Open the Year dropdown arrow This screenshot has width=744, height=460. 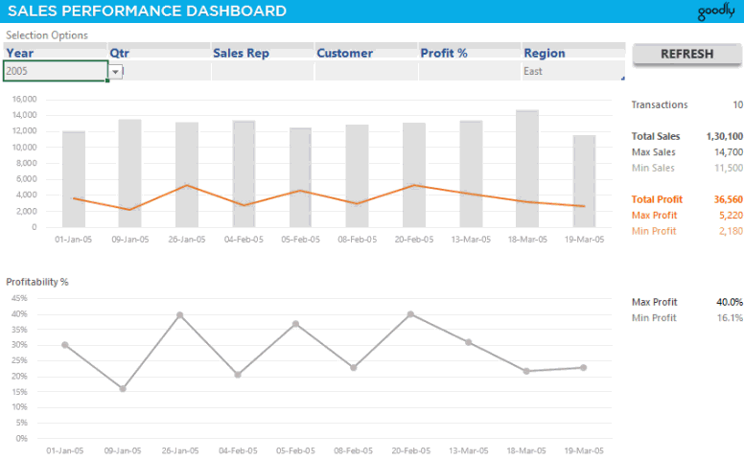[x=115, y=72]
